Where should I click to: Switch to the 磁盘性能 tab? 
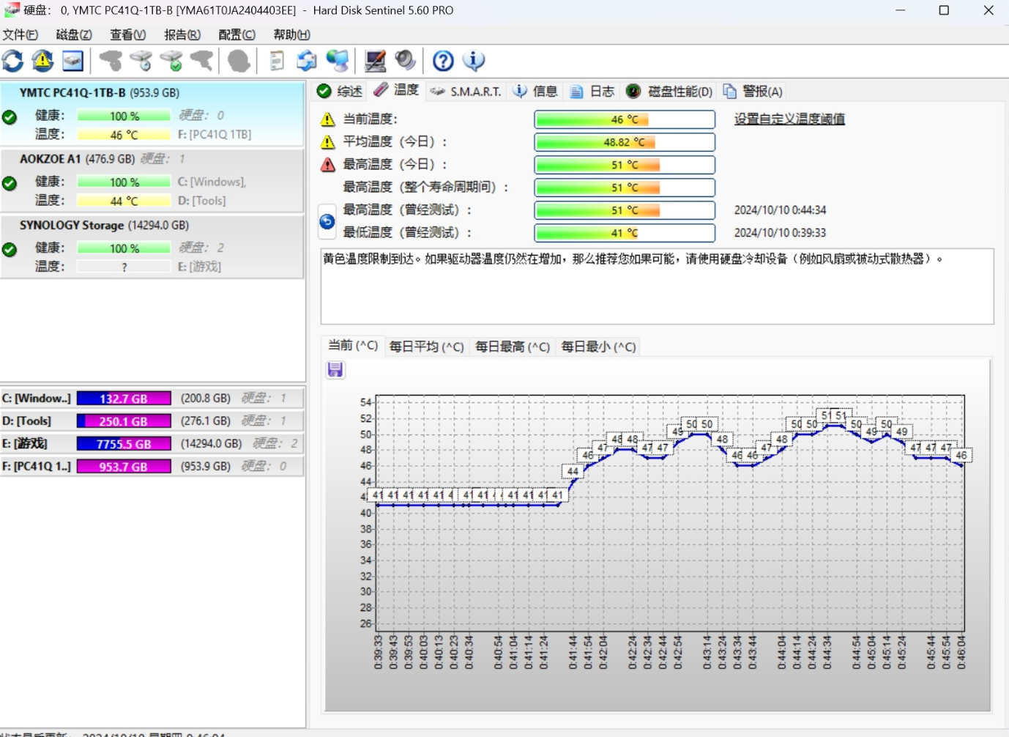click(670, 91)
